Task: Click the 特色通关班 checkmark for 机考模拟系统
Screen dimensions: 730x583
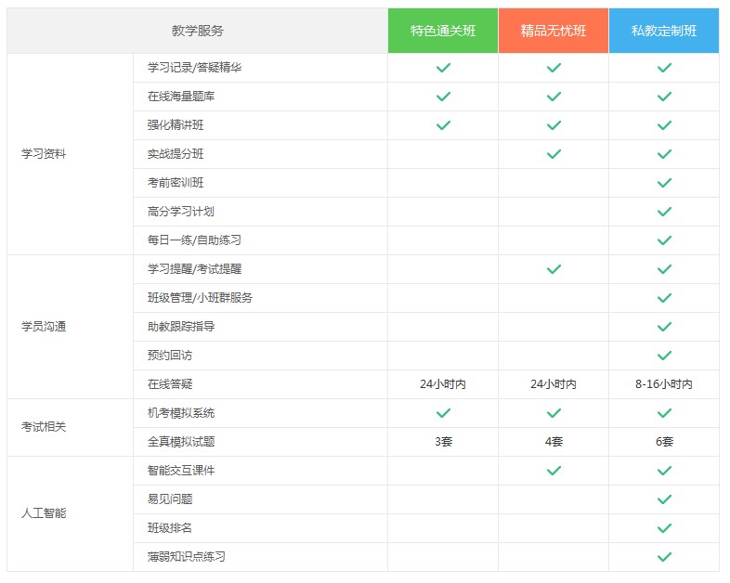Action: click(x=443, y=413)
